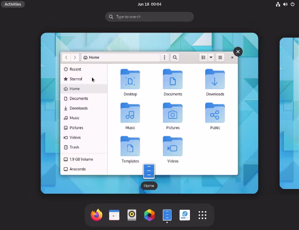The width and height of the screenshot is (299, 230).
Task: Select the Music folder icon
Action: click(130, 113)
